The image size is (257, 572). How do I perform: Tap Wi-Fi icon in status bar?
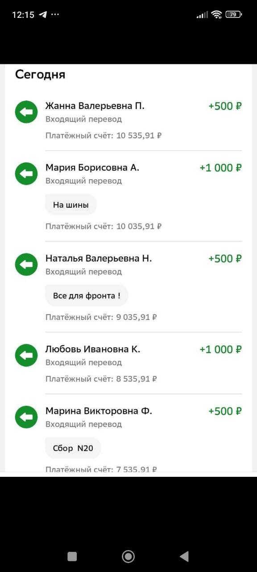pos(217,14)
